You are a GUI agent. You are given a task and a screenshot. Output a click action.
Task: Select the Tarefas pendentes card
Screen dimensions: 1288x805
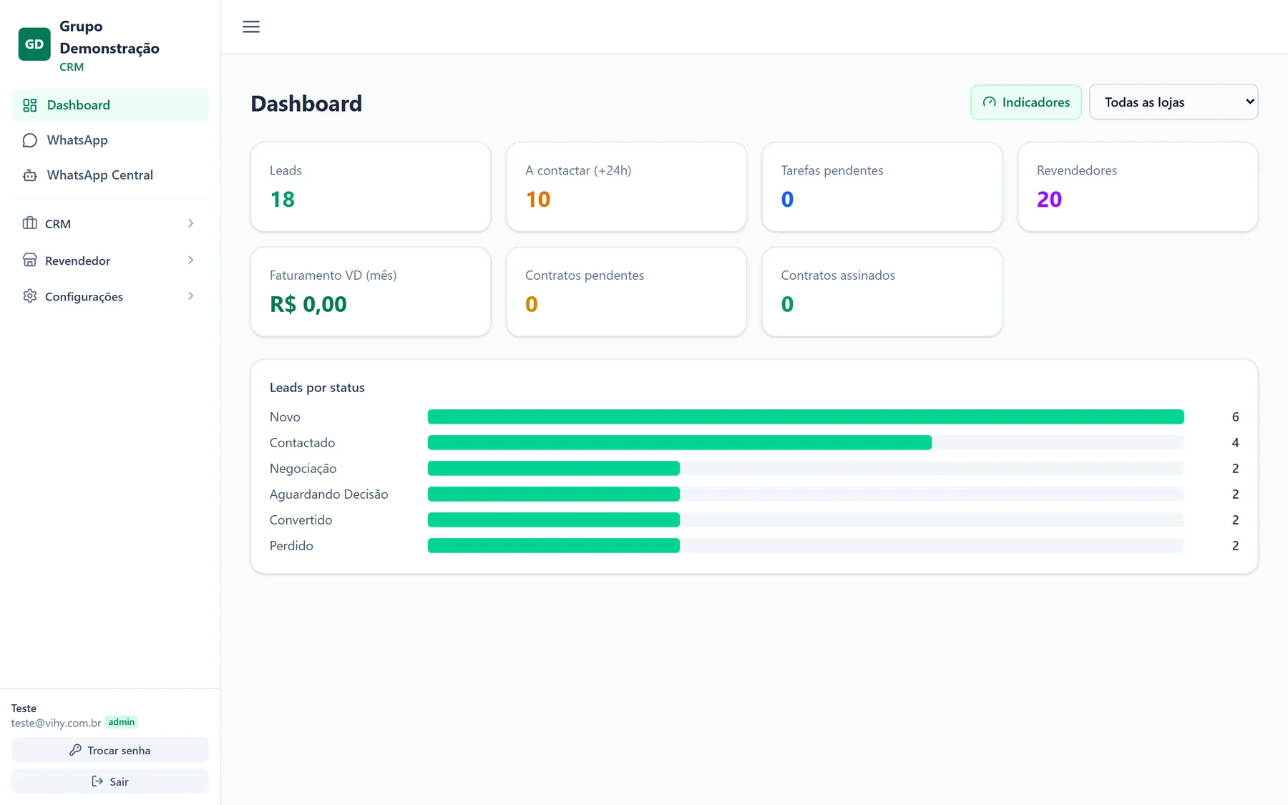pos(882,187)
